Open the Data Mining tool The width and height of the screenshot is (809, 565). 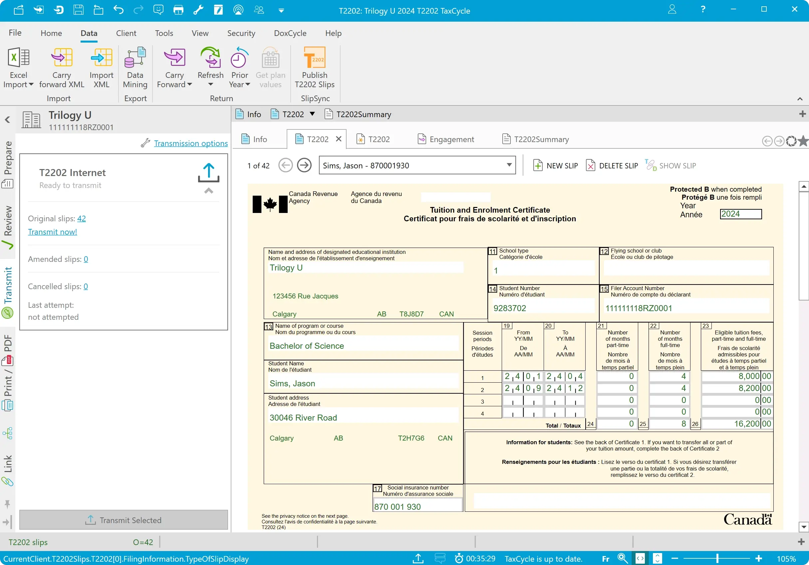coord(135,58)
